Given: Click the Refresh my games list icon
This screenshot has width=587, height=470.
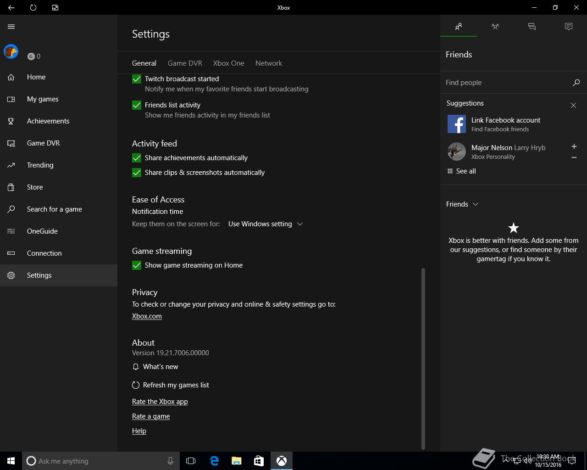Looking at the screenshot, I should coord(135,385).
